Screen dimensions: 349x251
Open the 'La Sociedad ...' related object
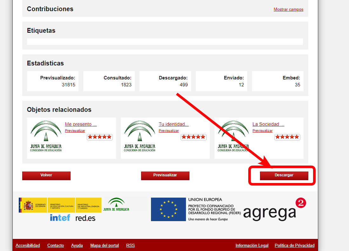coord(268,124)
